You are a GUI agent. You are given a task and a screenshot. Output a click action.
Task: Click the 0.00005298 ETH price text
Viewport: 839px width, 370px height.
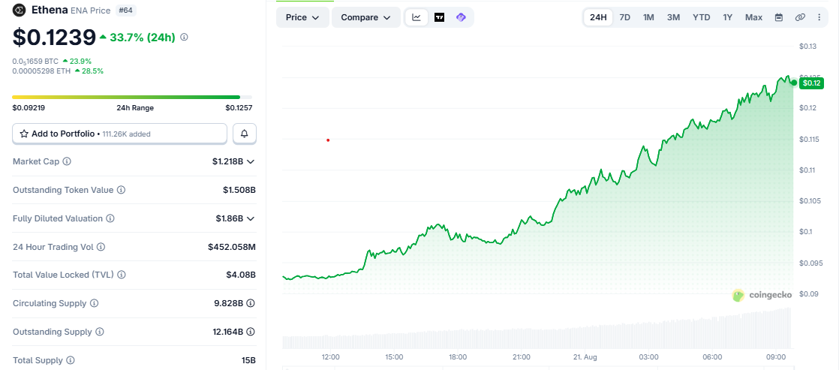point(42,71)
